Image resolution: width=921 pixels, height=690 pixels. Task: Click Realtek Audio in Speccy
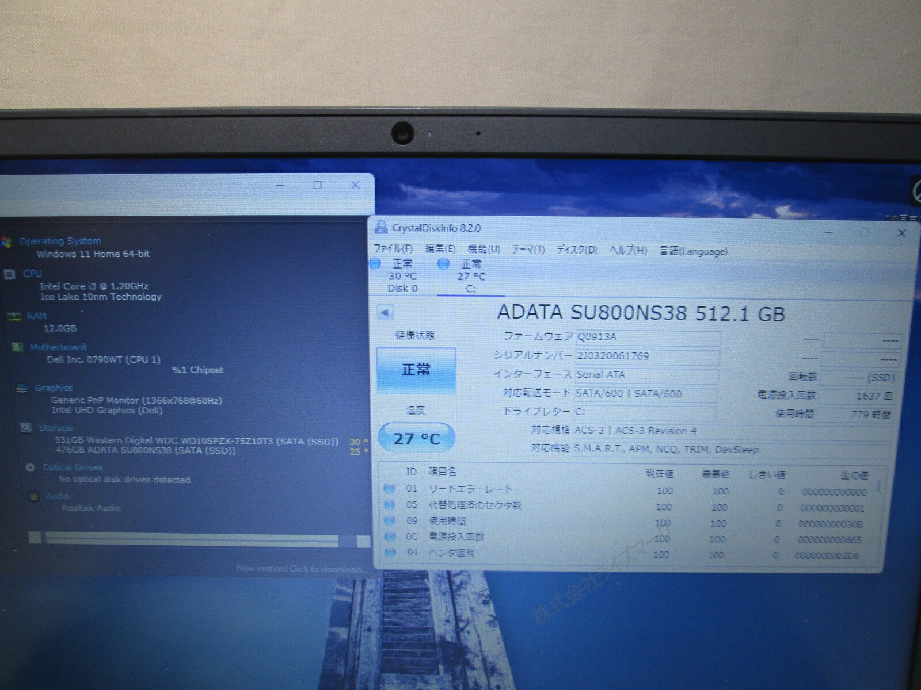tap(92, 508)
